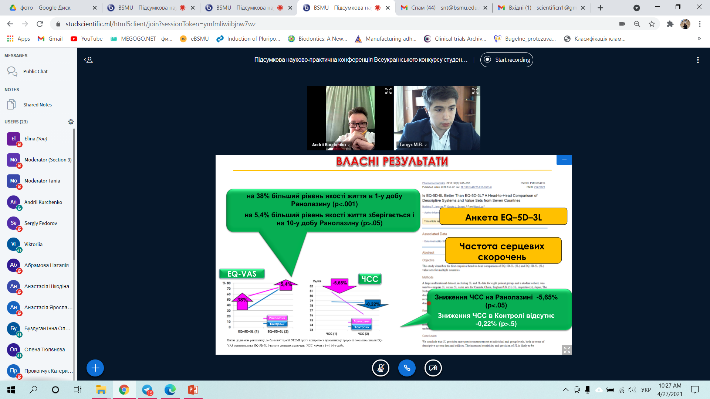Hide presentation with blue minimize button
Screen dimensions: 710x399
[x=564, y=160]
